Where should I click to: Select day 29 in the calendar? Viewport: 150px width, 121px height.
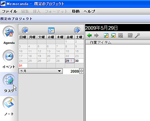(70, 61)
